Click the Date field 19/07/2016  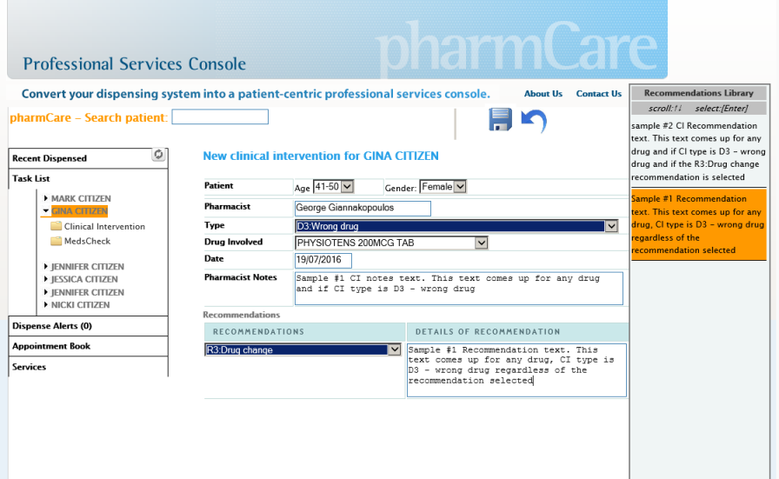click(x=323, y=261)
